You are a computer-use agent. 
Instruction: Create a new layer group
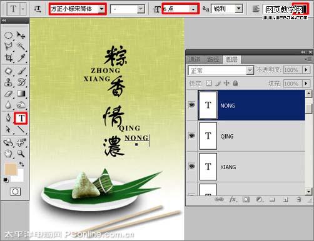[272, 200]
